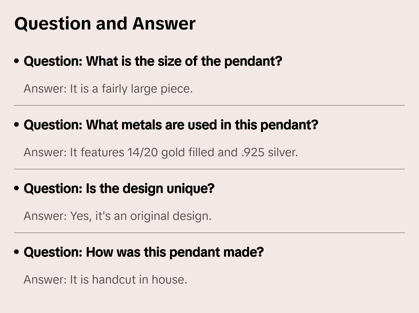
Task: Click the gold filled and silver answer
Action: click(161, 152)
